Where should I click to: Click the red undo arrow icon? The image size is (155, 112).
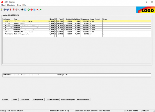point(37,10)
